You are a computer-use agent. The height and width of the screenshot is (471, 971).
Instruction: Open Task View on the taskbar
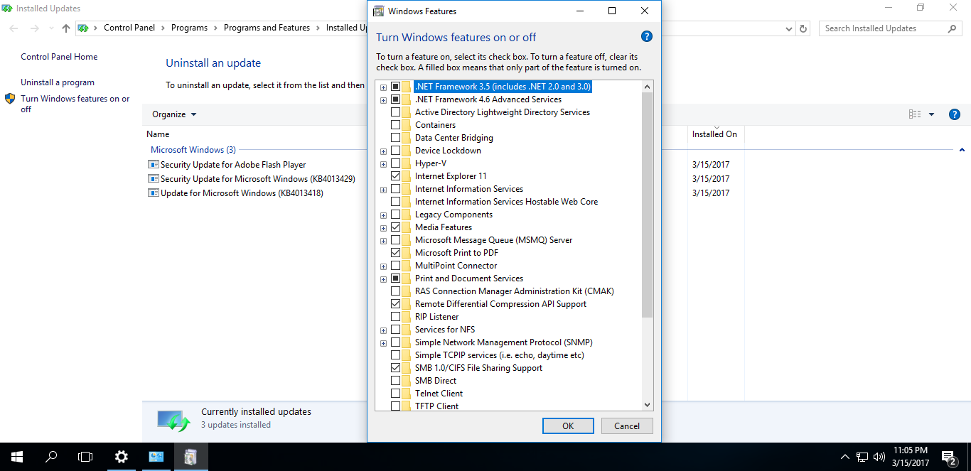(x=85, y=457)
